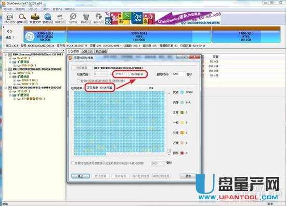
Task: Select the 1T-1 (F:) partition in the tree
Action: click(x=23, y=91)
